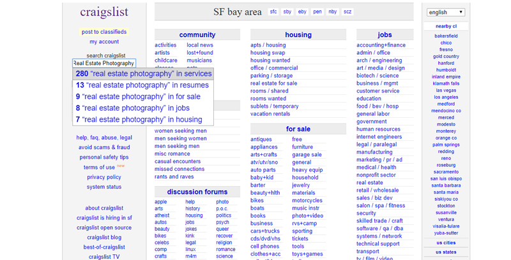Select the 7 results in housing suggestion
Viewport: 511px width, 260px height.
(x=143, y=119)
